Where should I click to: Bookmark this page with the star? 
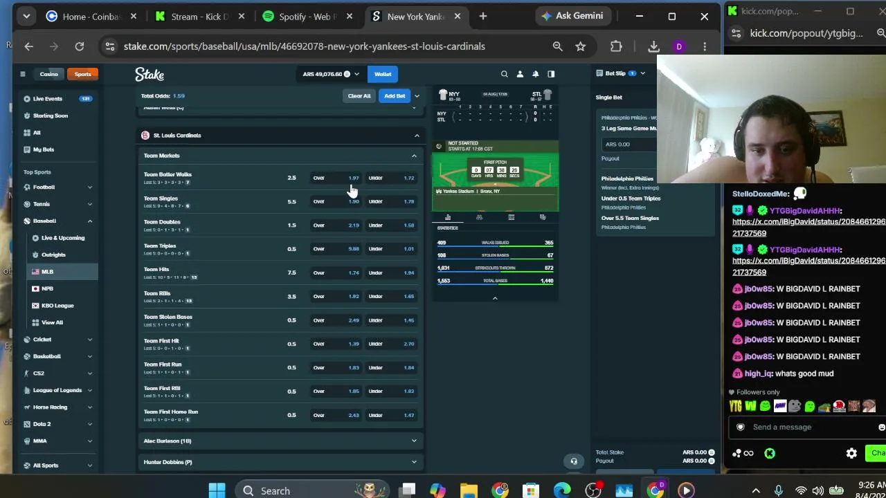click(581, 46)
